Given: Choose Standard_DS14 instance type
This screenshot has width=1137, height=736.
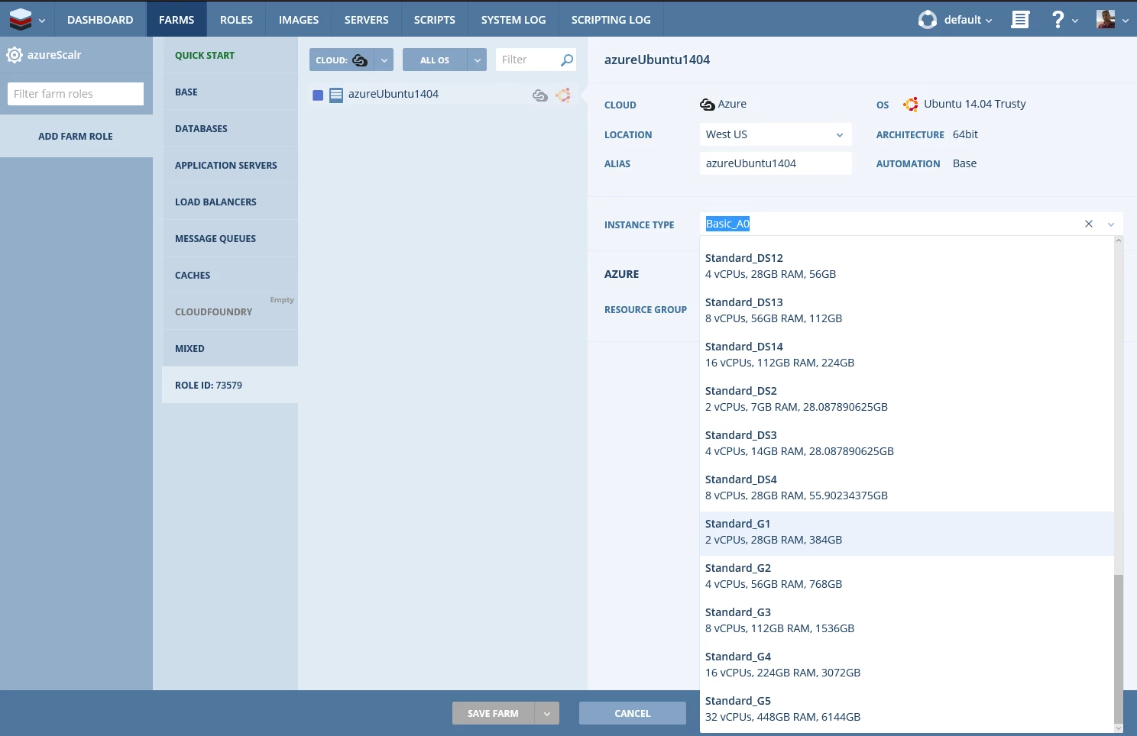Looking at the screenshot, I should tap(907, 354).
